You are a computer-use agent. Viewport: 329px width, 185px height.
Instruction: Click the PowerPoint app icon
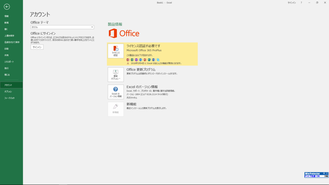click(x=145, y=60)
